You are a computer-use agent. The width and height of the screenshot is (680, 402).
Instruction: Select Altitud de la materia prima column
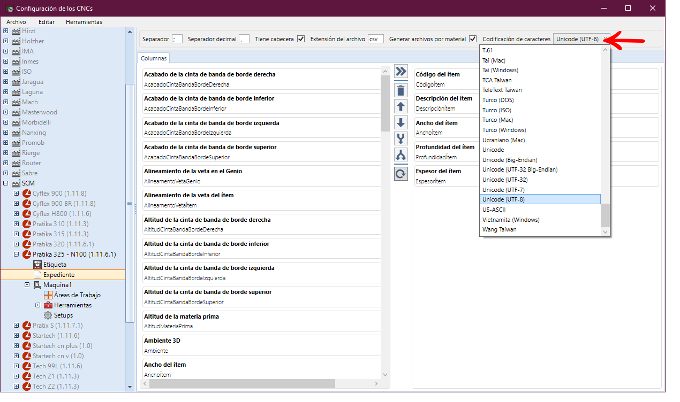261,321
